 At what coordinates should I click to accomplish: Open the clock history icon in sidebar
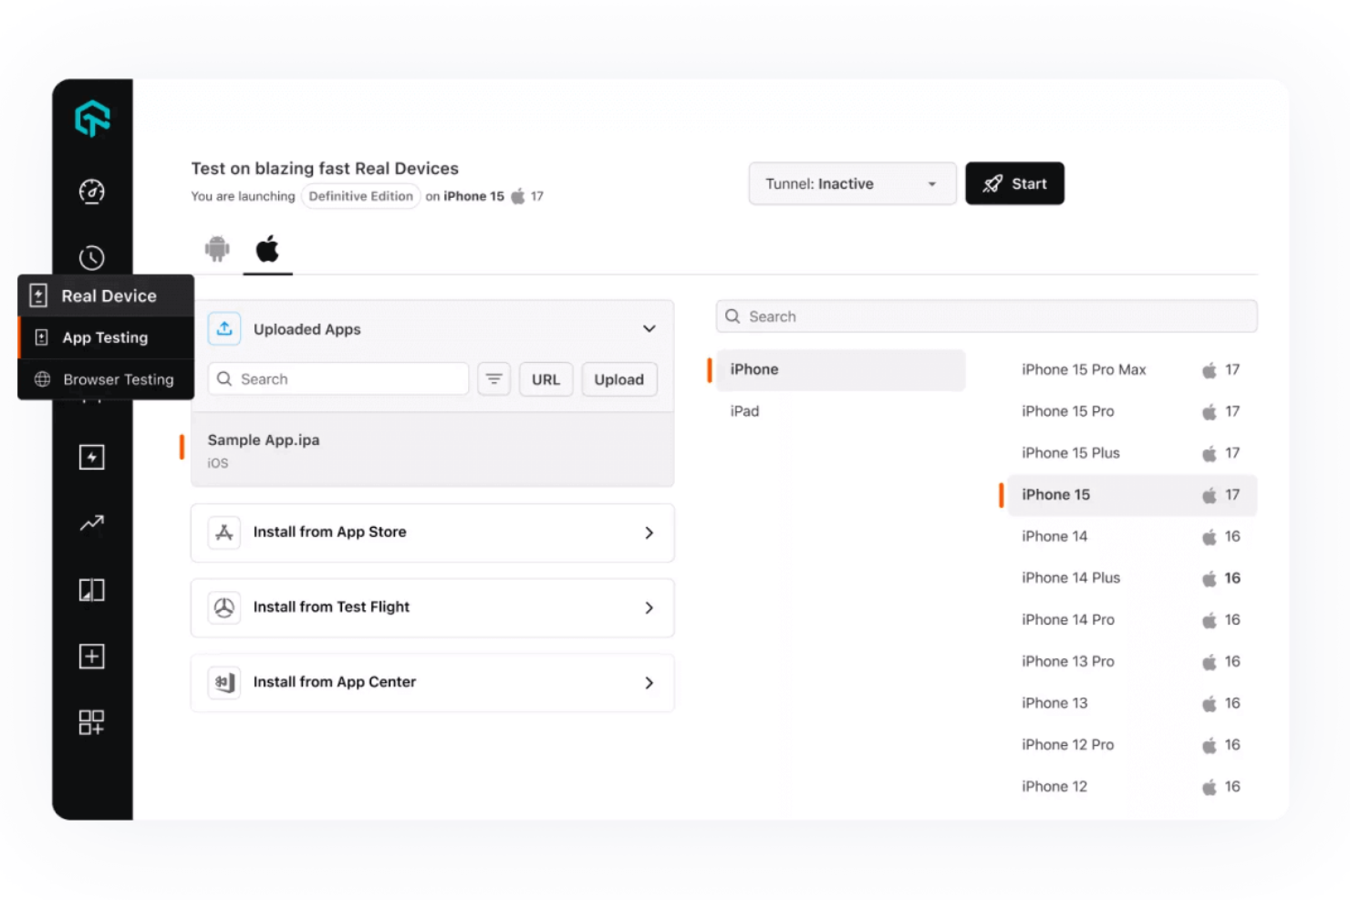[x=92, y=258]
